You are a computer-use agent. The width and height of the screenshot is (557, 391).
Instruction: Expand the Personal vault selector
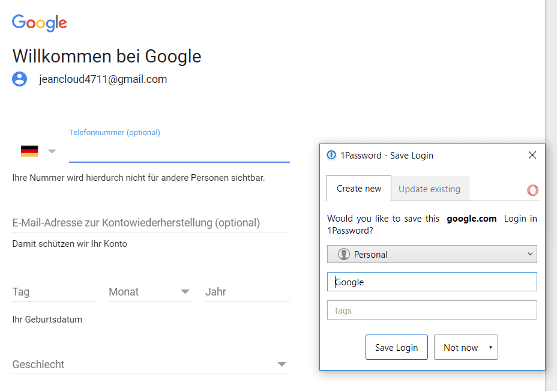[432, 254]
